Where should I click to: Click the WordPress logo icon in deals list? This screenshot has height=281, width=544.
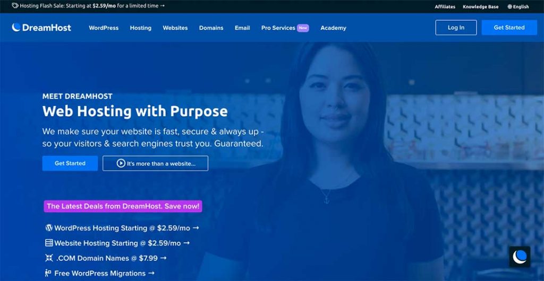pyautogui.click(x=49, y=227)
